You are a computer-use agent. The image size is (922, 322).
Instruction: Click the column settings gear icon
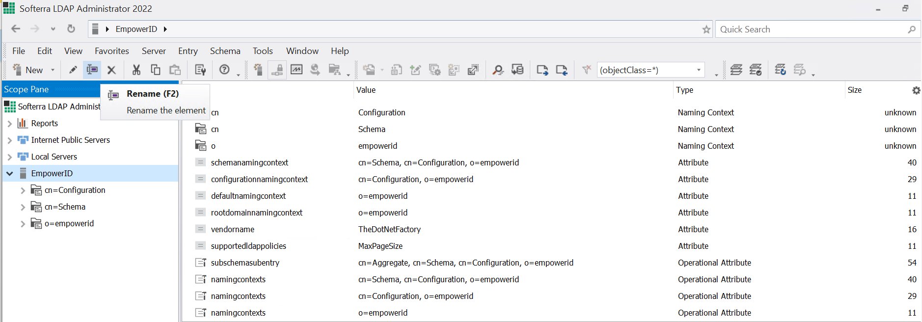tap(916, 90)
